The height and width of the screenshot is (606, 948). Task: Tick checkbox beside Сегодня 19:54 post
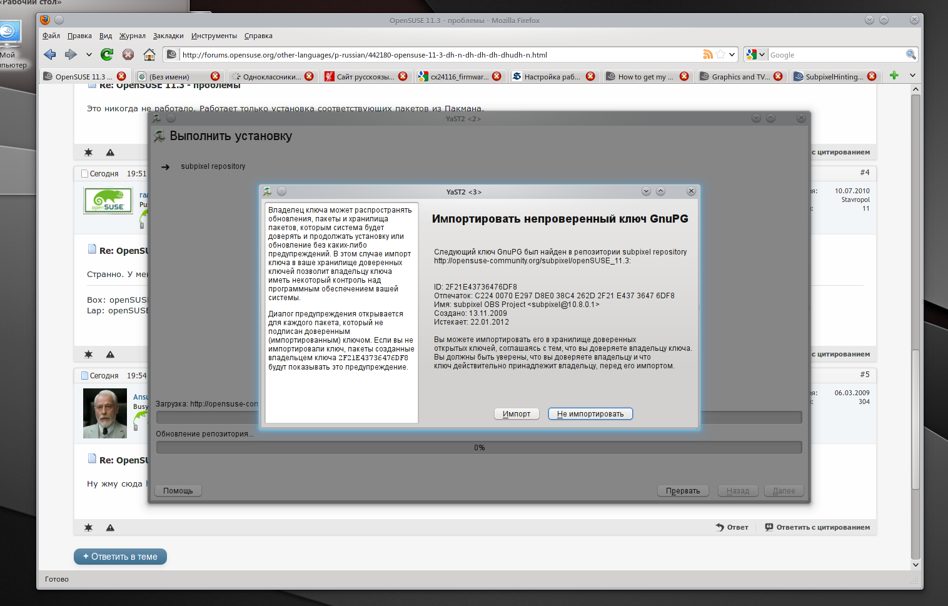pos(84,376)
